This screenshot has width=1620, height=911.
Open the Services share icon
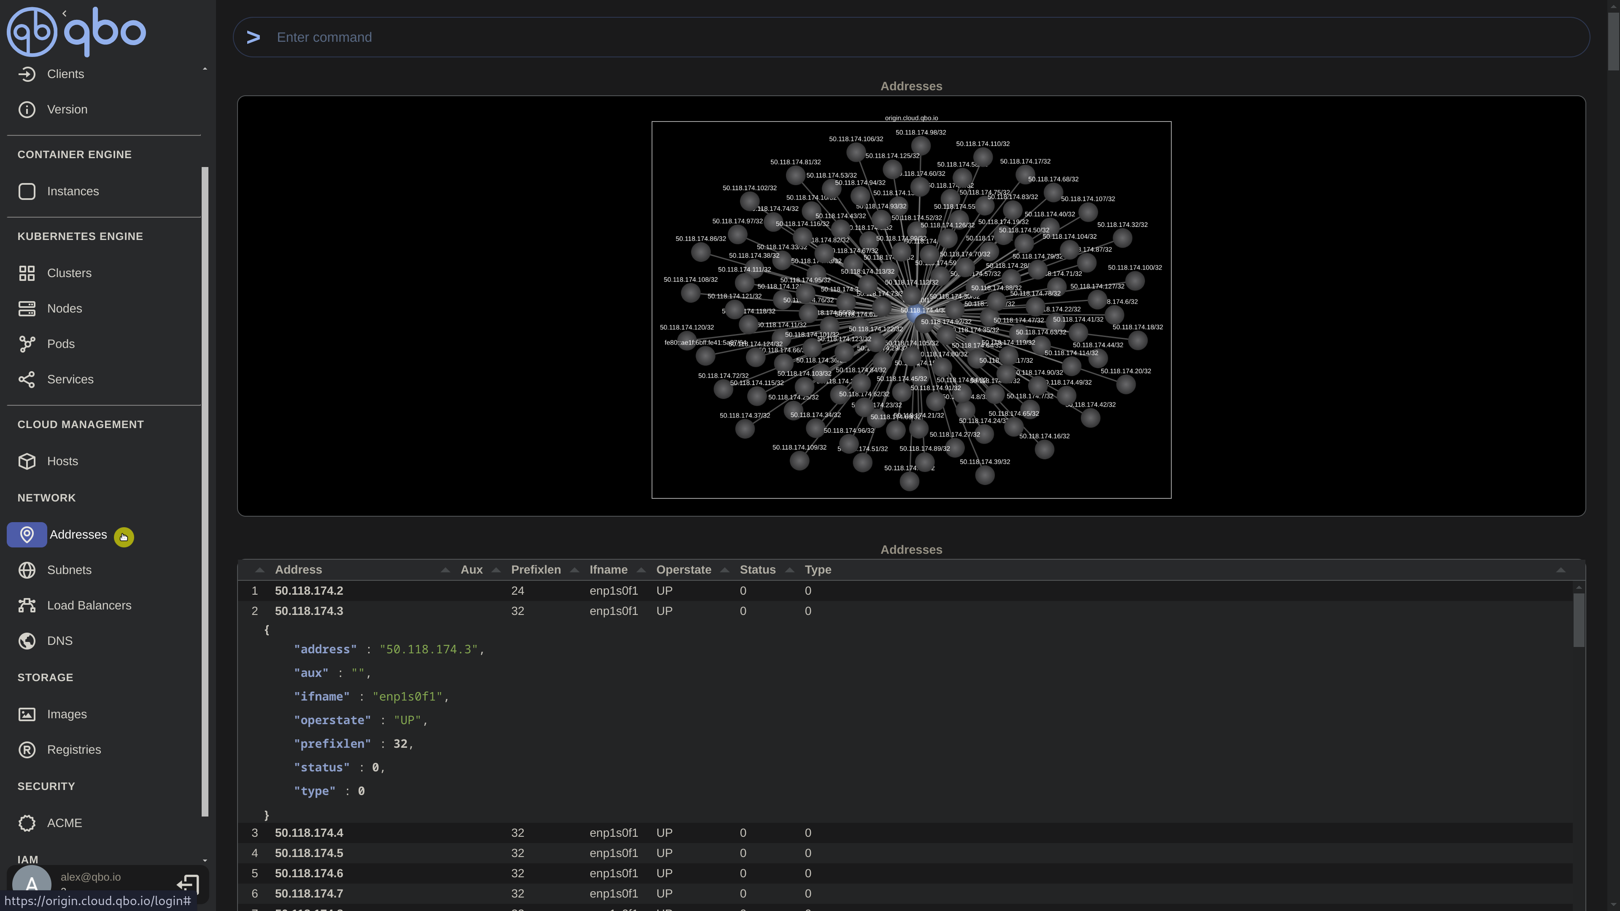27,379
